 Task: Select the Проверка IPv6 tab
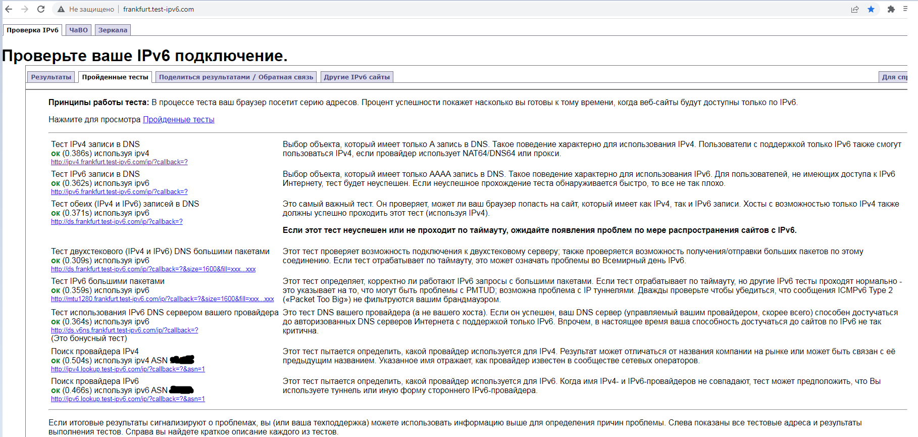tap(33, 30)
